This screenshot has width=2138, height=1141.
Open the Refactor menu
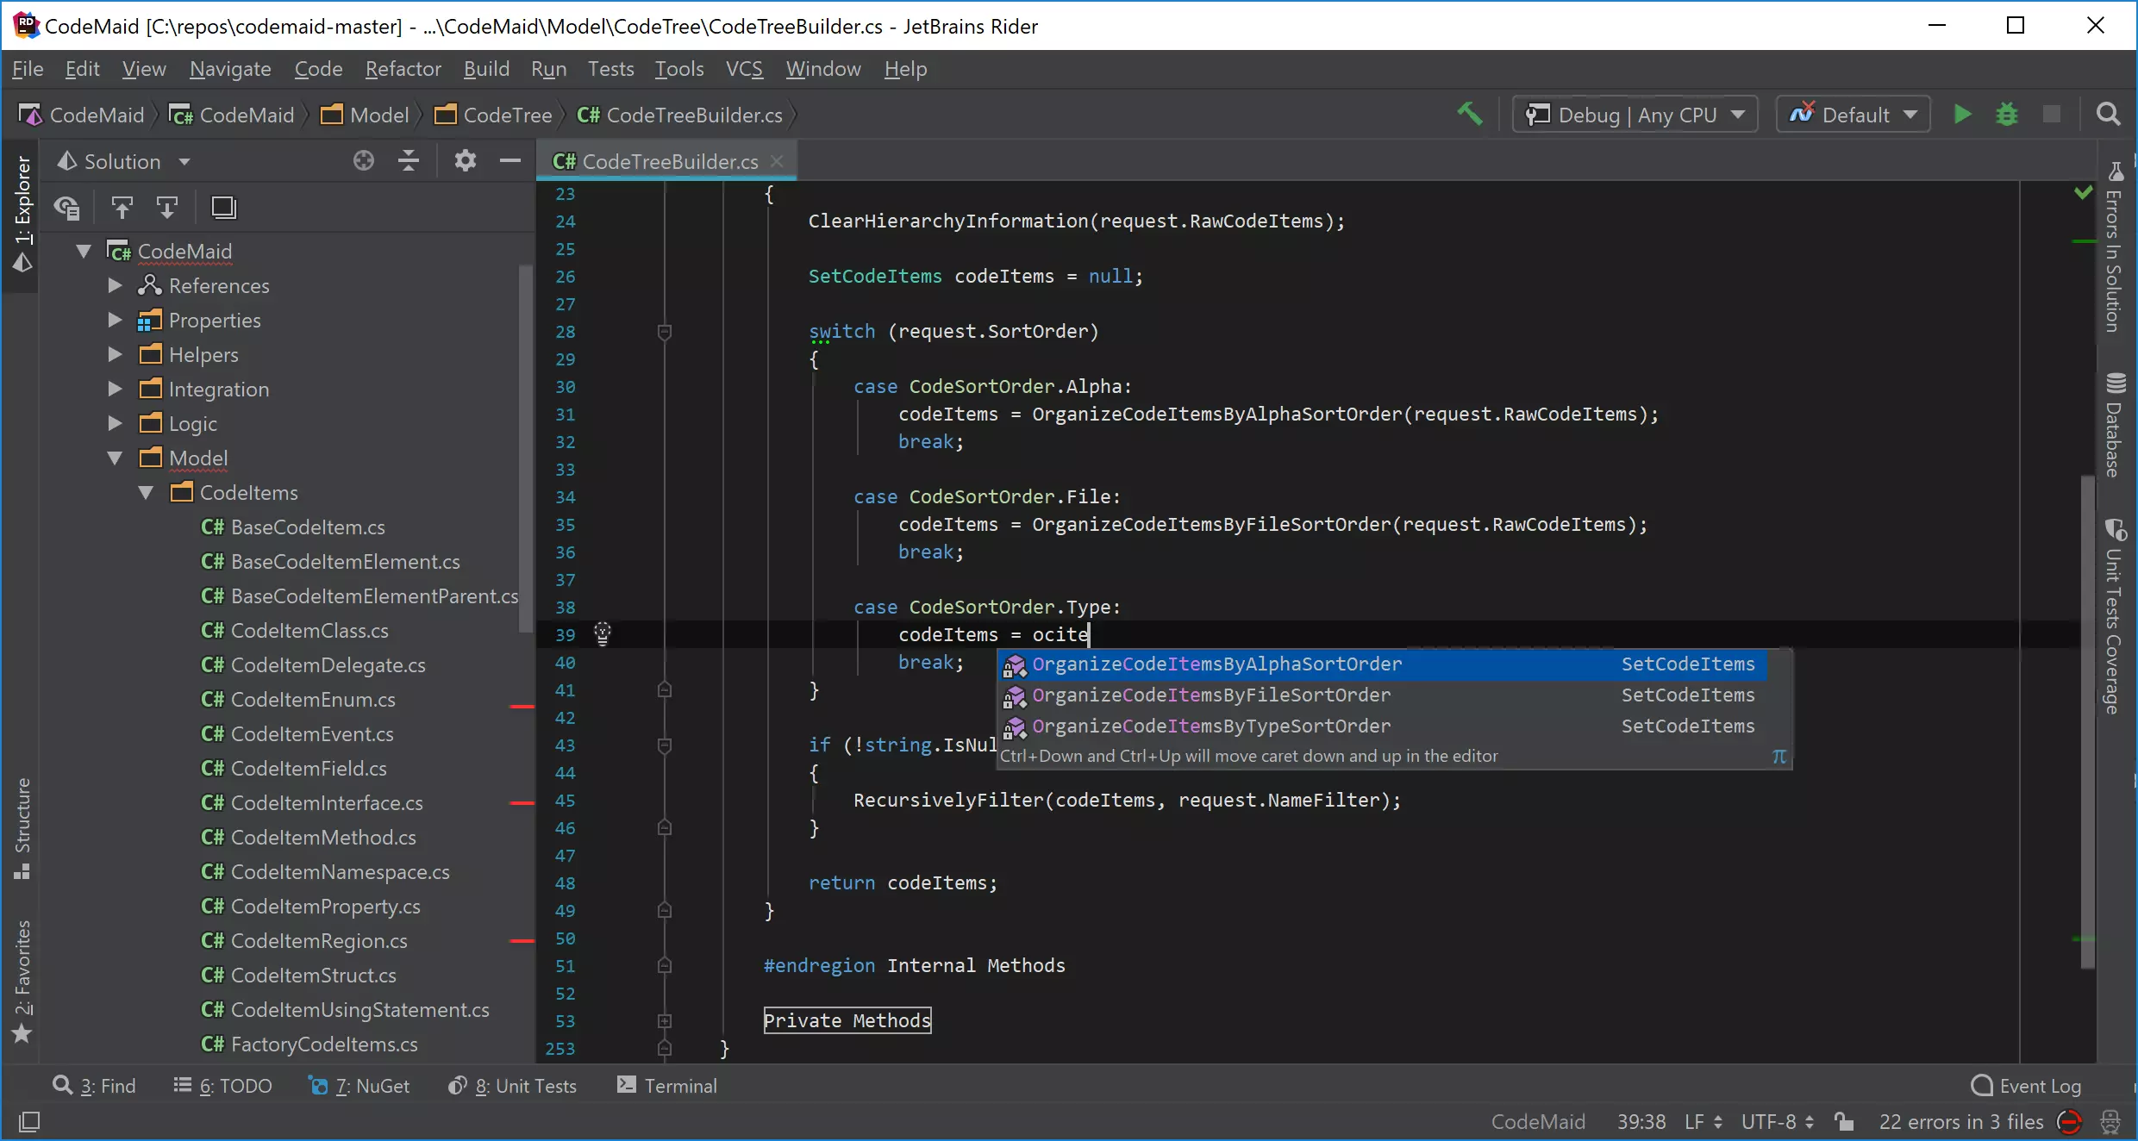pyautogui.click(x=403, y=68)
